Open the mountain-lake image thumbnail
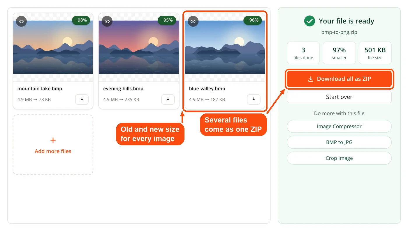This screenshot has height=231, width=408. click(53, 47)
